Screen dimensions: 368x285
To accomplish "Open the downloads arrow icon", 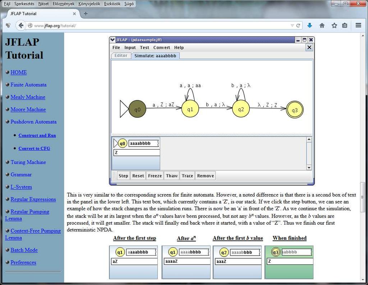I will click(x=309, y=26).
